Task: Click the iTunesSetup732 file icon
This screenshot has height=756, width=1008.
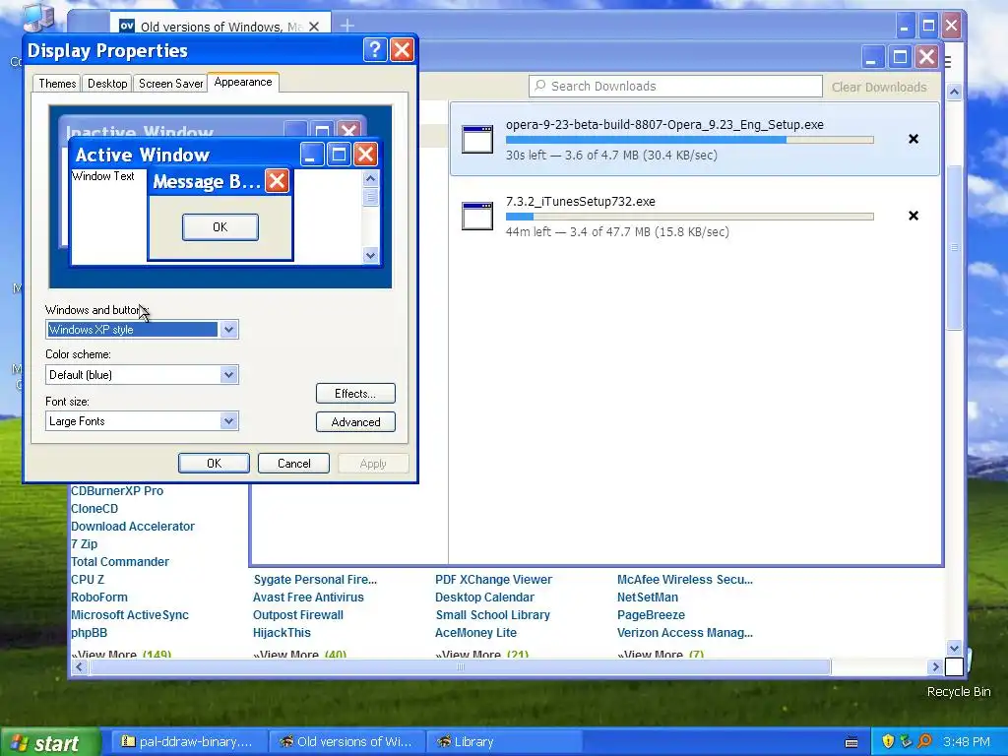Action: [477, 216]
